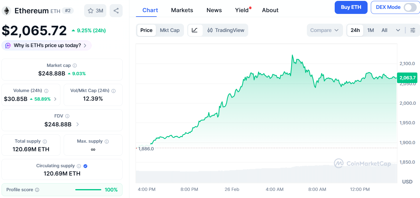Click info icon next to Profile score
This screenshot has width=420, height=198.
[x=37, y=190]
